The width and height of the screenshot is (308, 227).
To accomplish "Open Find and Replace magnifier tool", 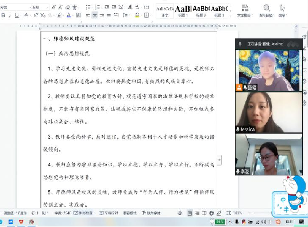I will click(x=267, y=8).
